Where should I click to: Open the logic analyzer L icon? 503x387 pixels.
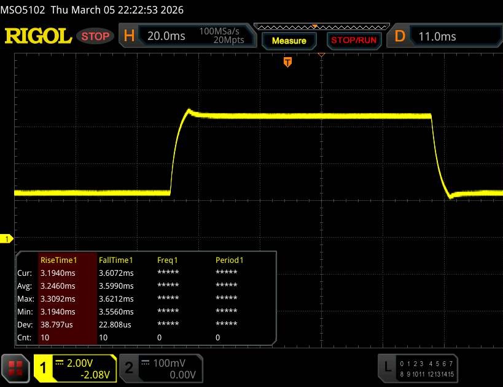(387, 367)
